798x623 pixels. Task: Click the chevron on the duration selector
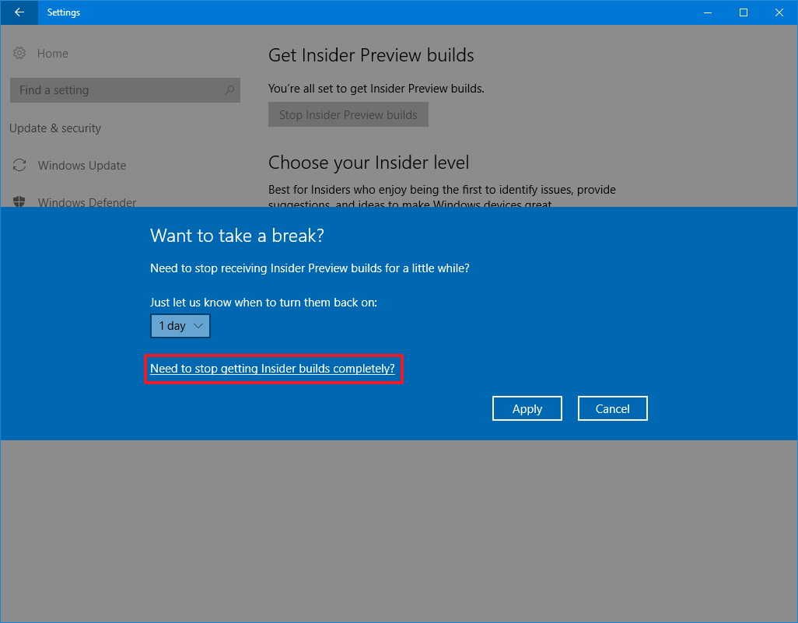(198, 326)
